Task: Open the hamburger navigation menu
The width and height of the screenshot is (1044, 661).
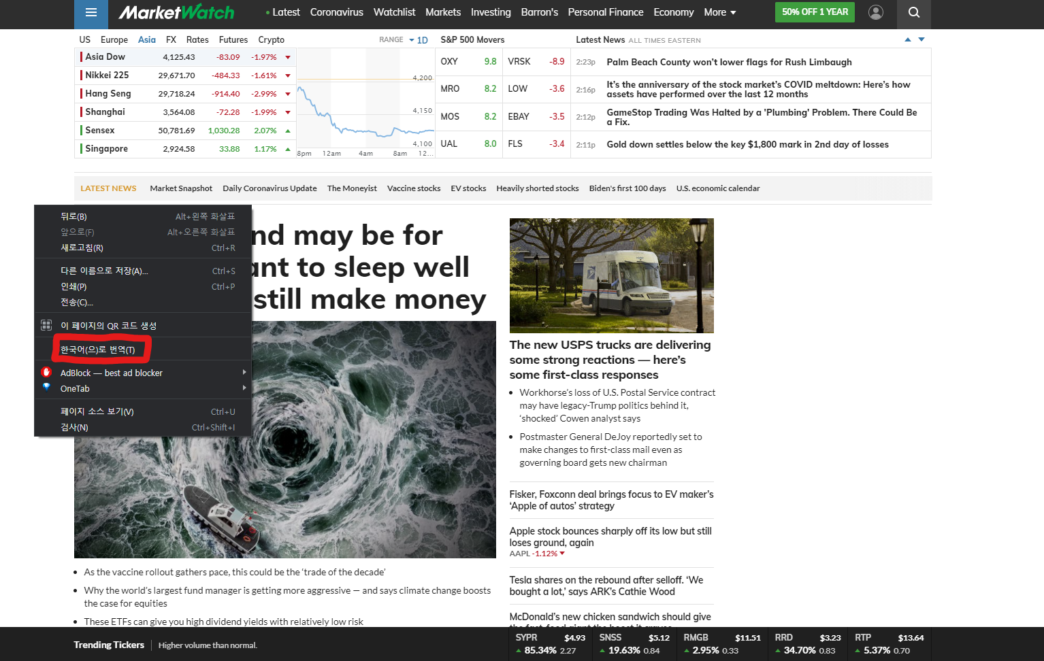Action: (x=91, y=12)
